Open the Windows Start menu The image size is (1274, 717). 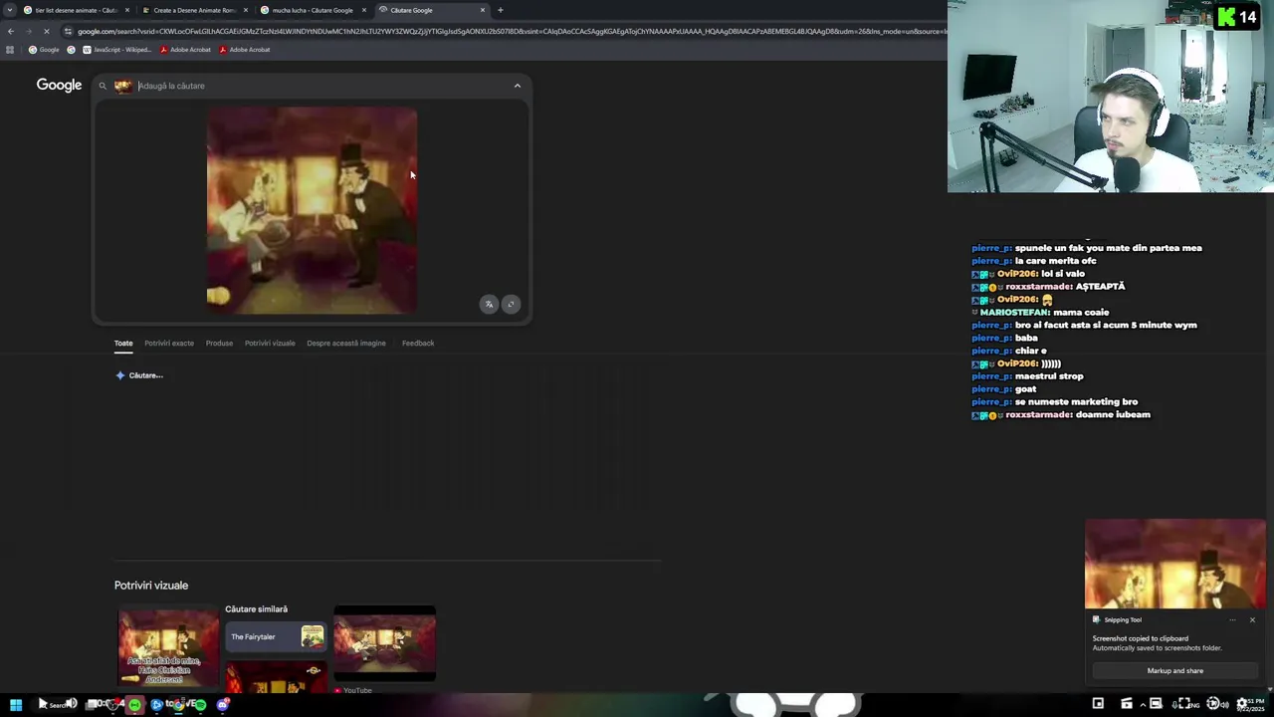pos(16,704)
